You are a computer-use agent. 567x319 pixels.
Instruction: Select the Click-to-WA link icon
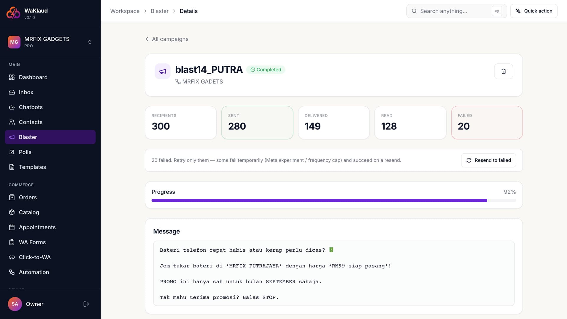[12, 257]
